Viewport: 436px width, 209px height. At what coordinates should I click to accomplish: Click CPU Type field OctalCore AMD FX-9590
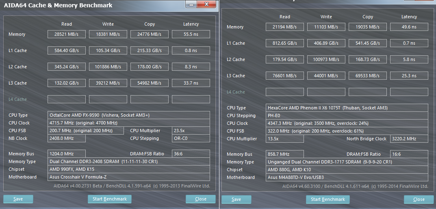[x=129, y=115]
